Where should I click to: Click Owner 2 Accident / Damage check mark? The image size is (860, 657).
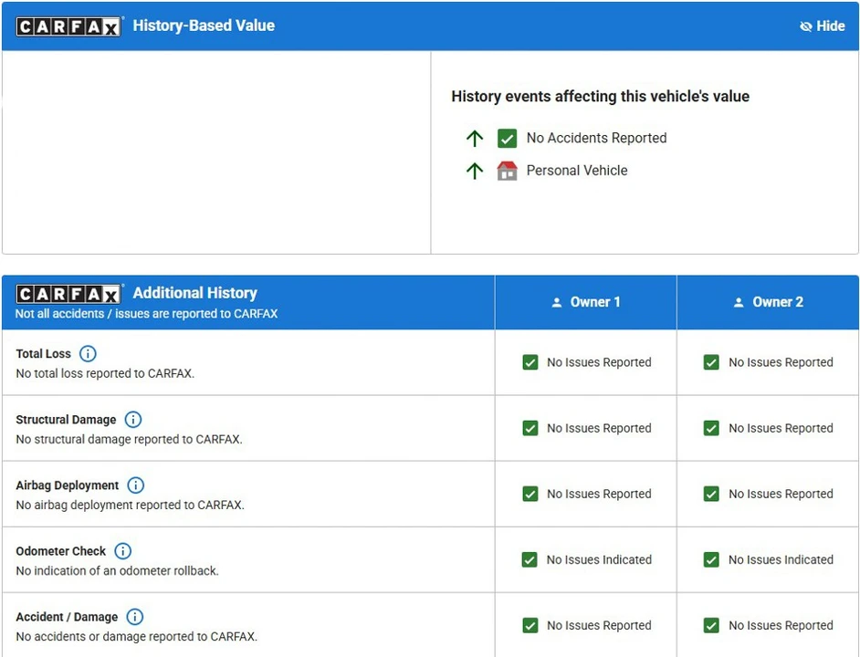[x=711, y=626]
